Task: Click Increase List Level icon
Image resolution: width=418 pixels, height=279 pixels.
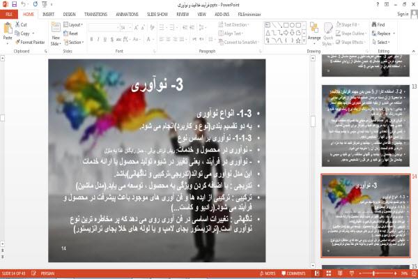Action: pos(192,27)
